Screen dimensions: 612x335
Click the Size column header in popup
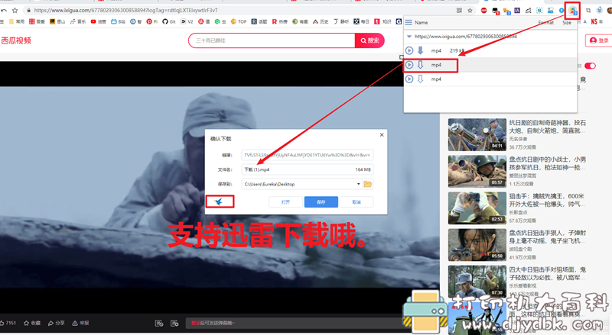[567, 23]
